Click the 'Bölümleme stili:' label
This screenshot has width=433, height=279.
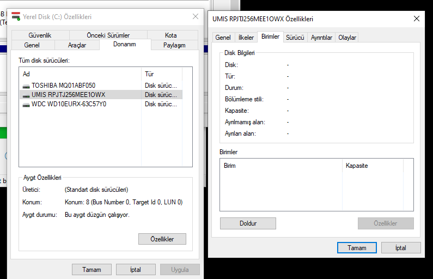click(x=244, y=99)
